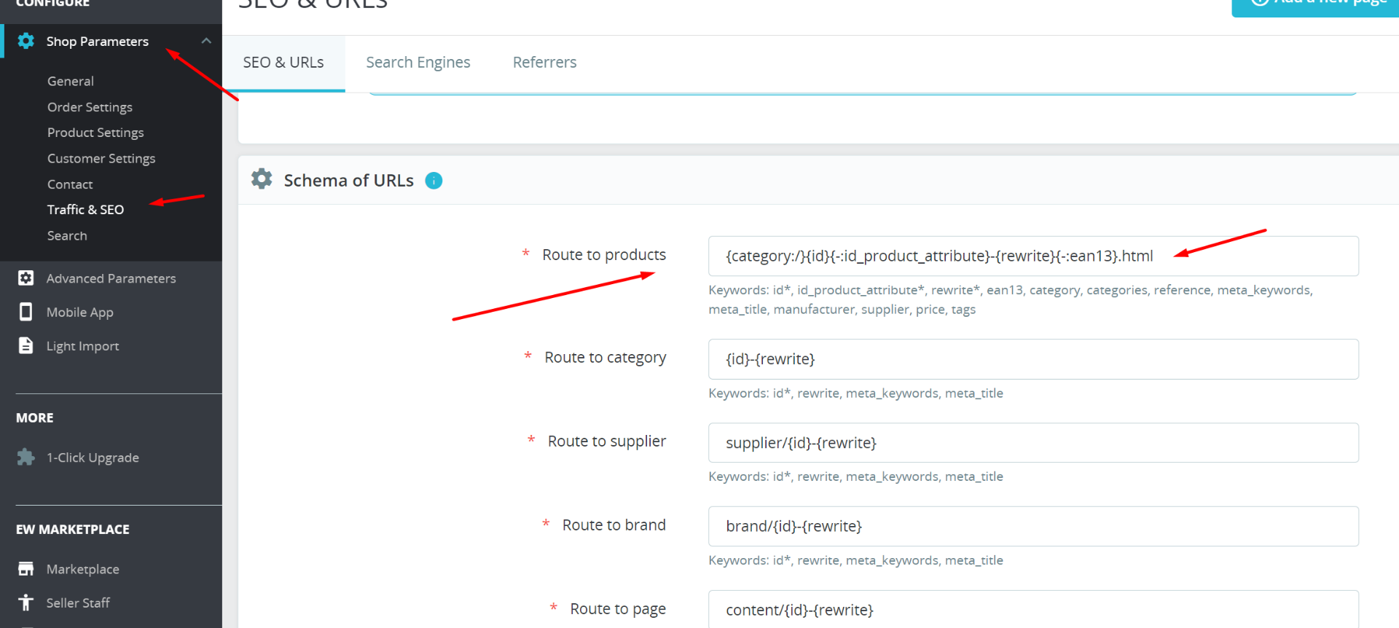
Task: Select the SEO & URLs tab
Action: pyautogui.click(x=283, y=63)
